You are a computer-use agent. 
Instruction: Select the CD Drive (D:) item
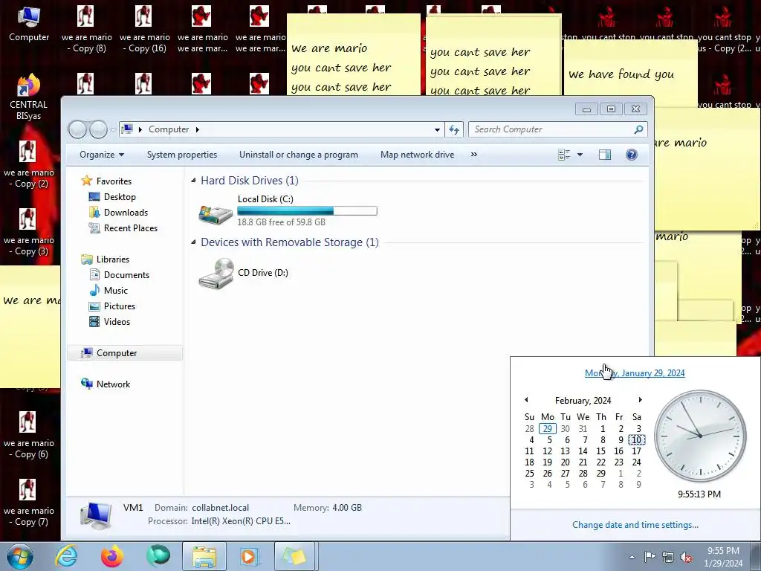click(244, 274)
